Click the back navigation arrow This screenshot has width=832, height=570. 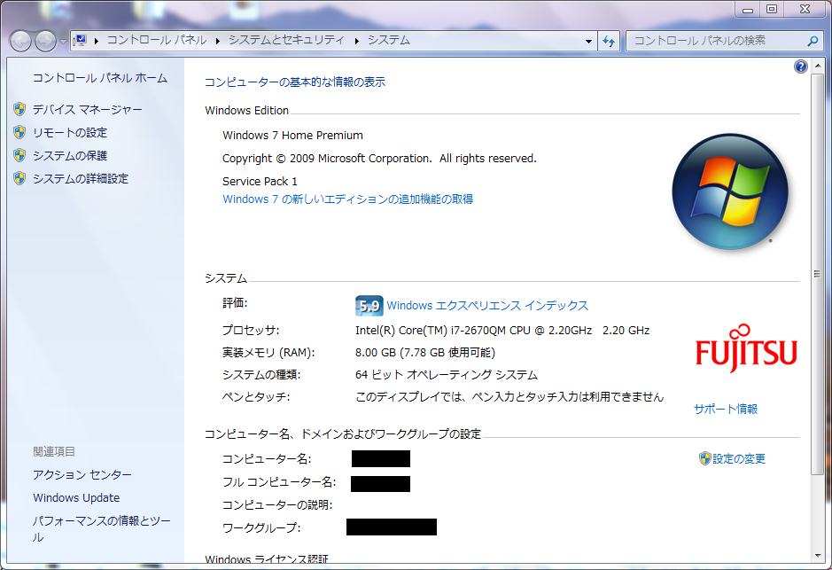(19, 40)
